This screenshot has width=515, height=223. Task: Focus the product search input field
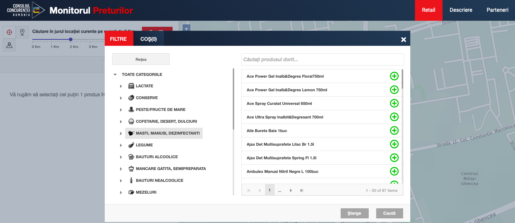point(323,59)
